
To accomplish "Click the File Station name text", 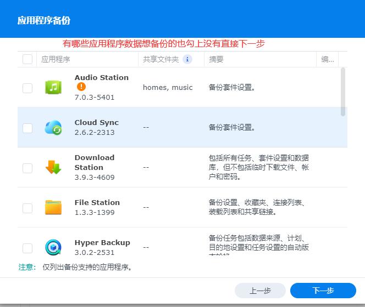I will (97, 202).
